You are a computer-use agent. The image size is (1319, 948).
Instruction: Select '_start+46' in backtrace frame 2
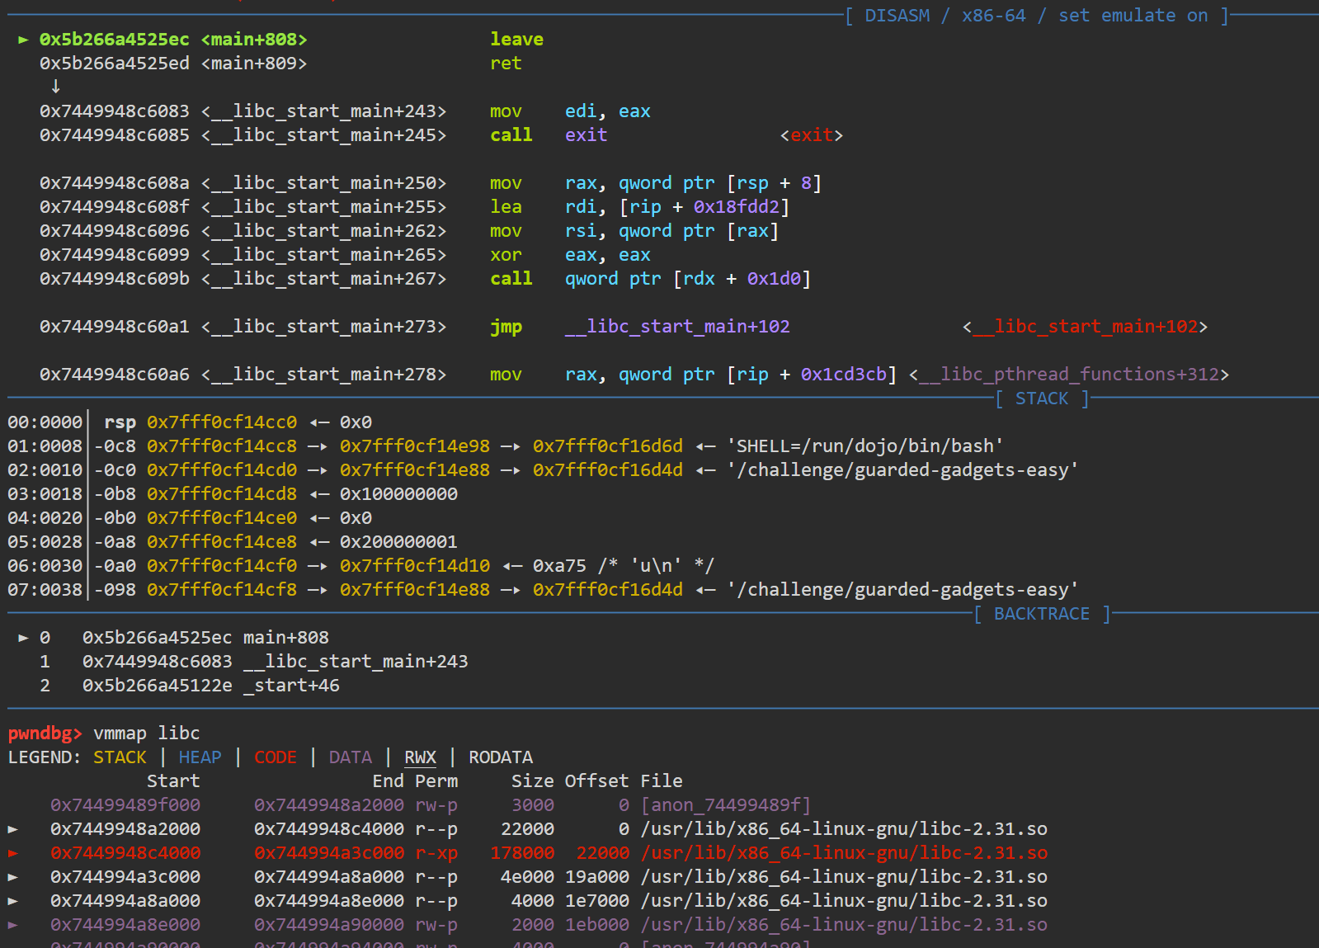click(x=291, y=686)
